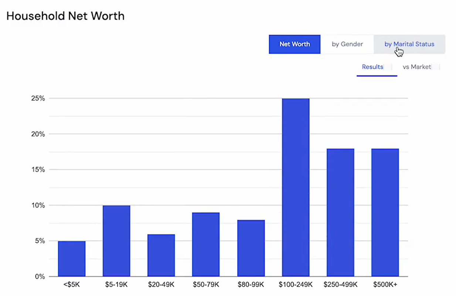Click the <$5K axis label
Screen dimensions: 456x296
point(72,285)
